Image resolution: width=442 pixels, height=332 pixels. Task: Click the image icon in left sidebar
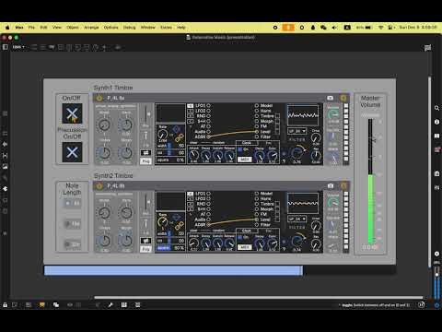click(x=6, y=167)
